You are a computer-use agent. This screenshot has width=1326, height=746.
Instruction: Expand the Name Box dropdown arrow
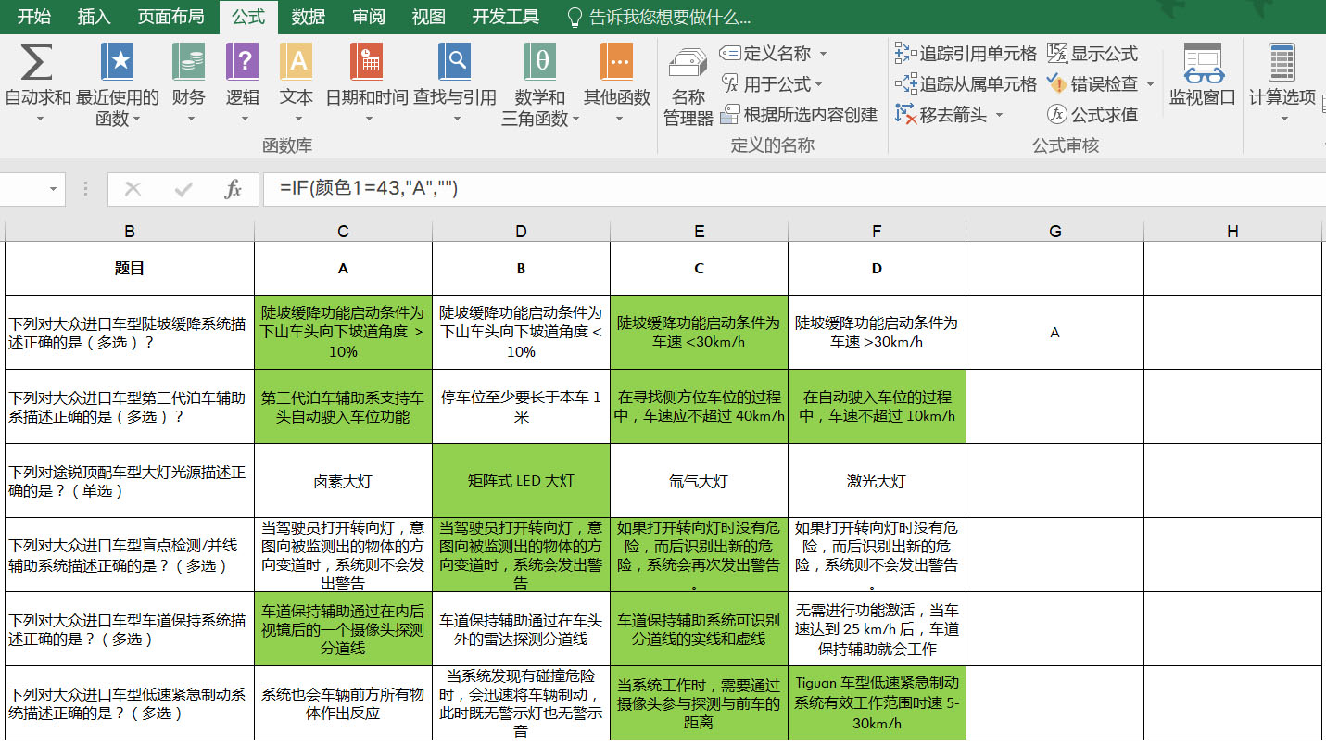tap(52, 189)
